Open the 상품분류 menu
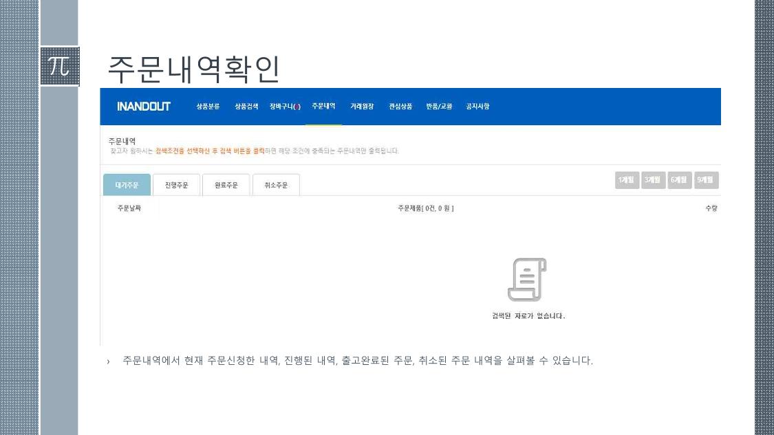This screenshot has height=435, width=774. [x=208, y=107]
